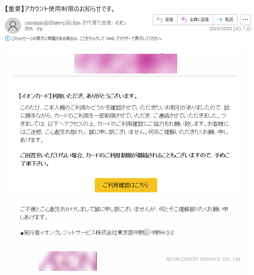The width and height of the screenshot is (254, 275).
Task: Click the 発行者イオンクレジットサービス株式会社 line
Action: point(77,233)
